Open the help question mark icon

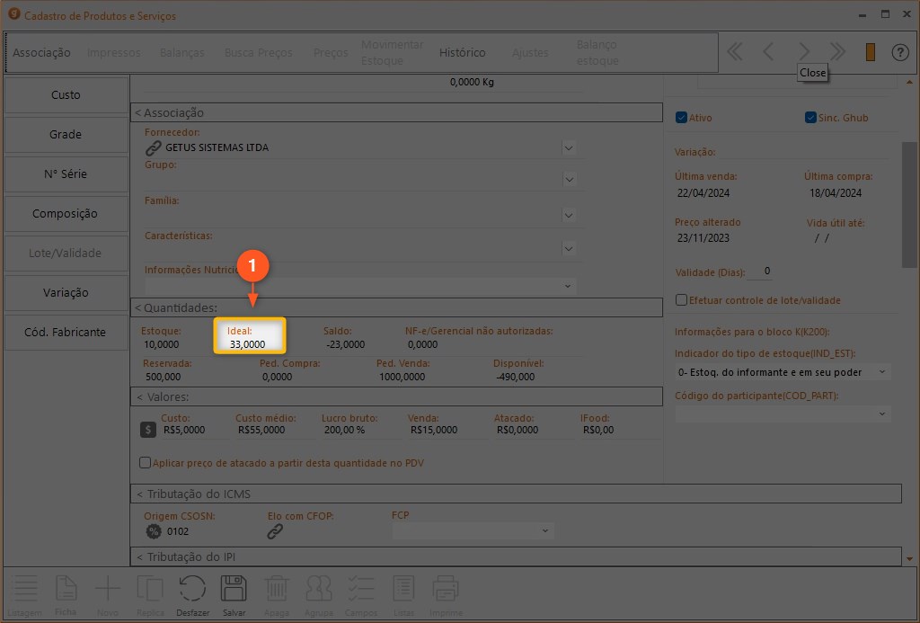pyautogui.click(x=899, y=52)
